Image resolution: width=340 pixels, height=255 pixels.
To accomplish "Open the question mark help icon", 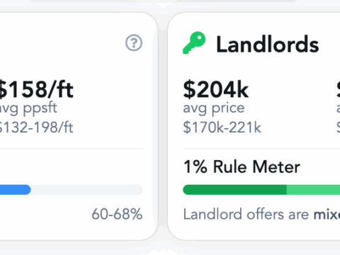I will (134, 42).
